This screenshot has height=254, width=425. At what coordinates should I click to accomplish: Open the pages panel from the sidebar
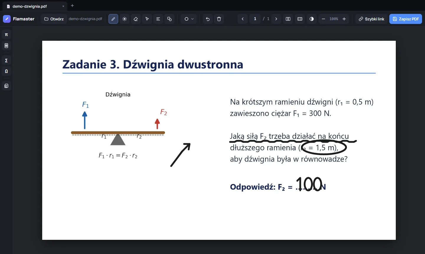6,86
